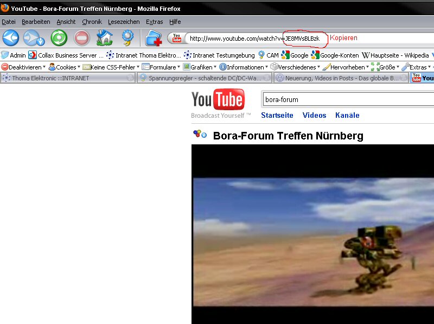
Task: Close the Neuerung, Videos in Posts tab
Action: (x=403, y=78)
